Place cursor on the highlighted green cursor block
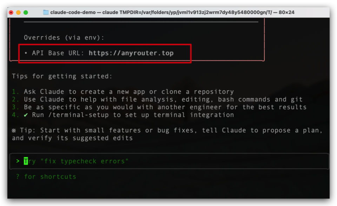Viewport: 337px width, 206px height. click(26, 161)
